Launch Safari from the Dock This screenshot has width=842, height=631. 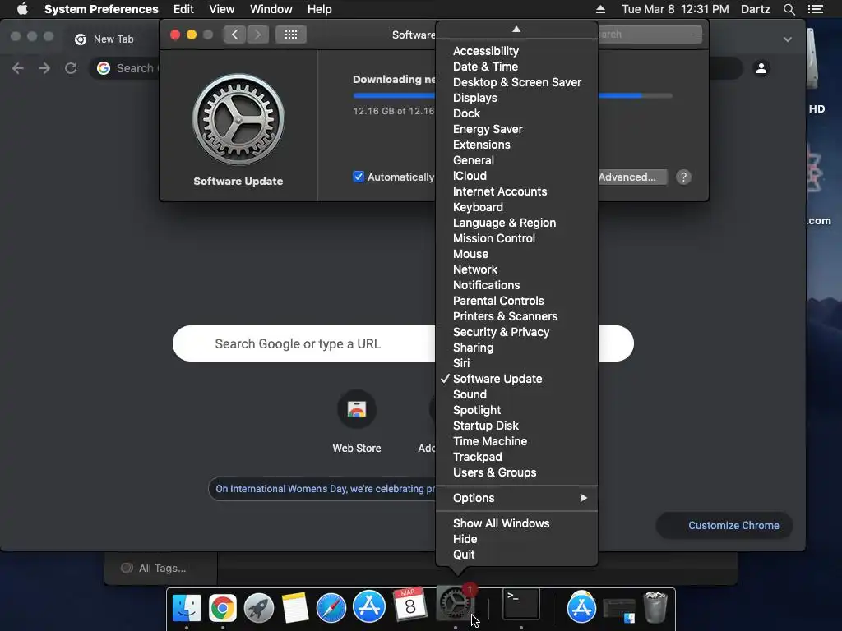[331, 607]
